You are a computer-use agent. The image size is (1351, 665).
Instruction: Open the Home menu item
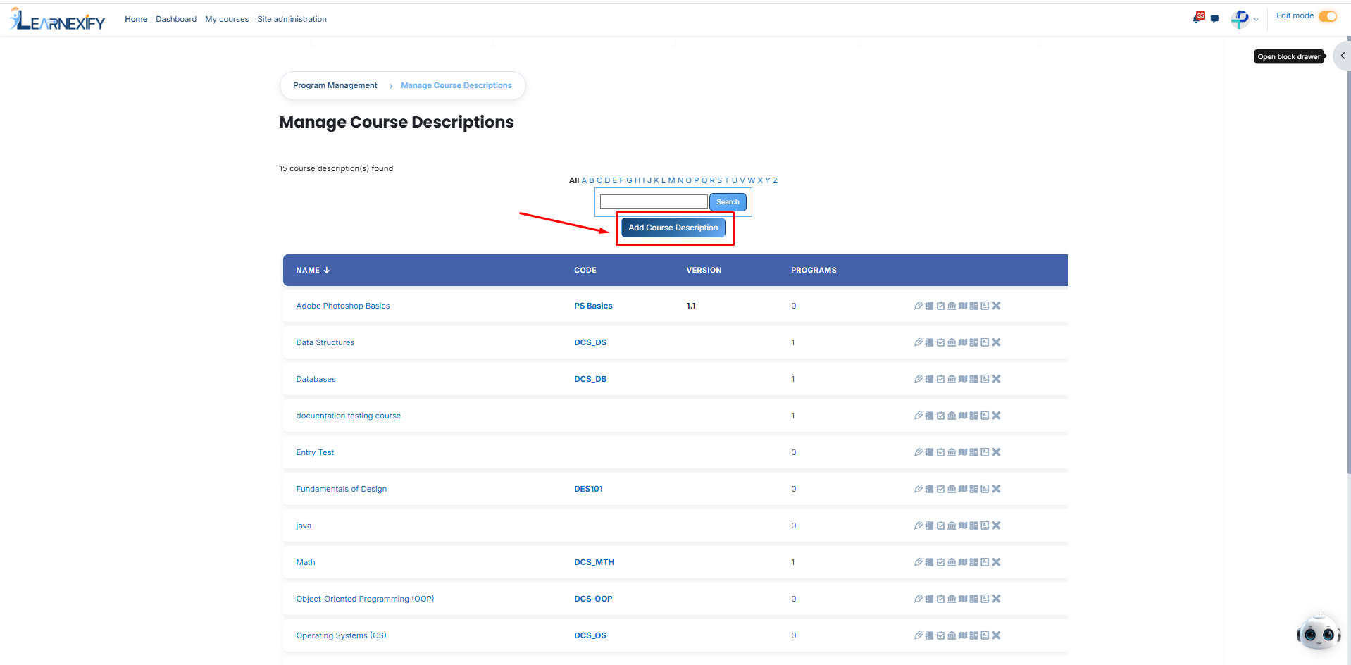[x=136, y=19]
